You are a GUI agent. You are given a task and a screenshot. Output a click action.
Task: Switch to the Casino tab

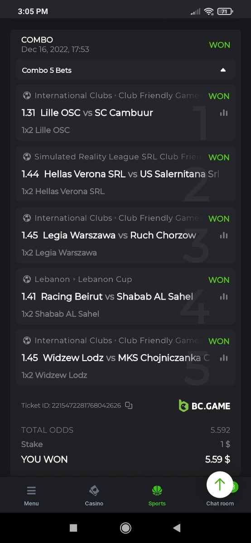[x=94, y=495]
